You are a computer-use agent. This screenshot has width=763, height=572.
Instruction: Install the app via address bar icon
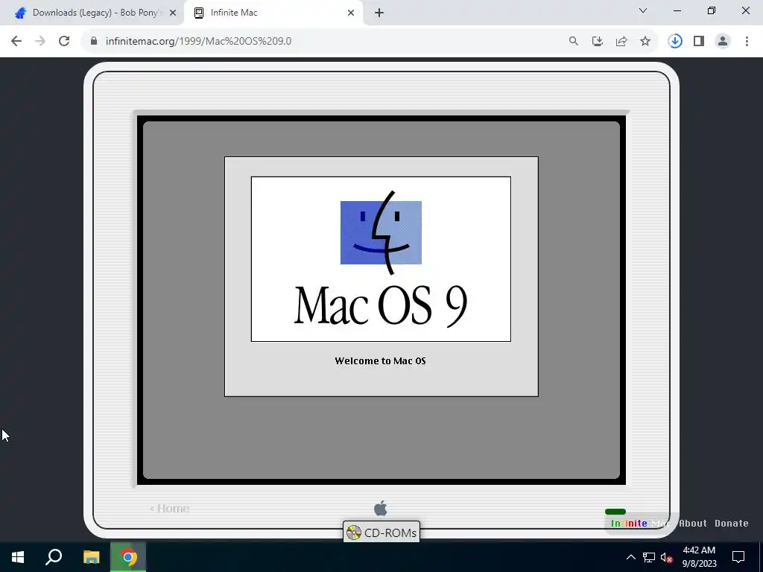pyautogui.click(x=598, y=41)
